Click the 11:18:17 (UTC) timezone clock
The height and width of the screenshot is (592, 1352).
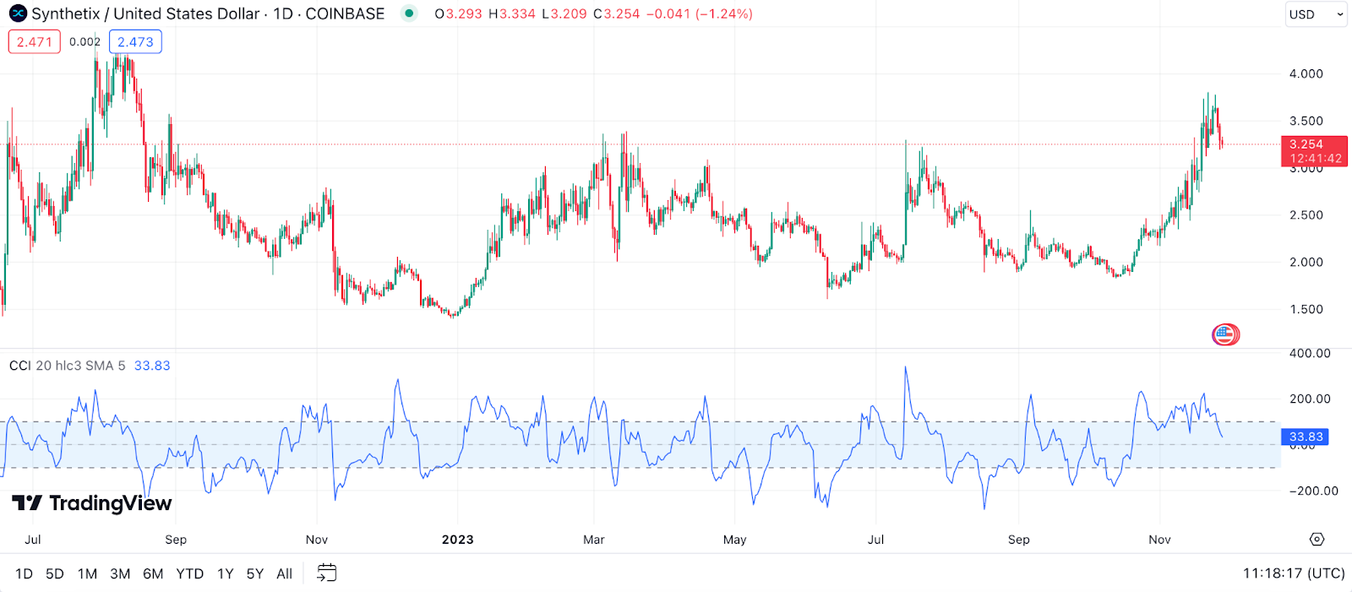click(1294, 573)
